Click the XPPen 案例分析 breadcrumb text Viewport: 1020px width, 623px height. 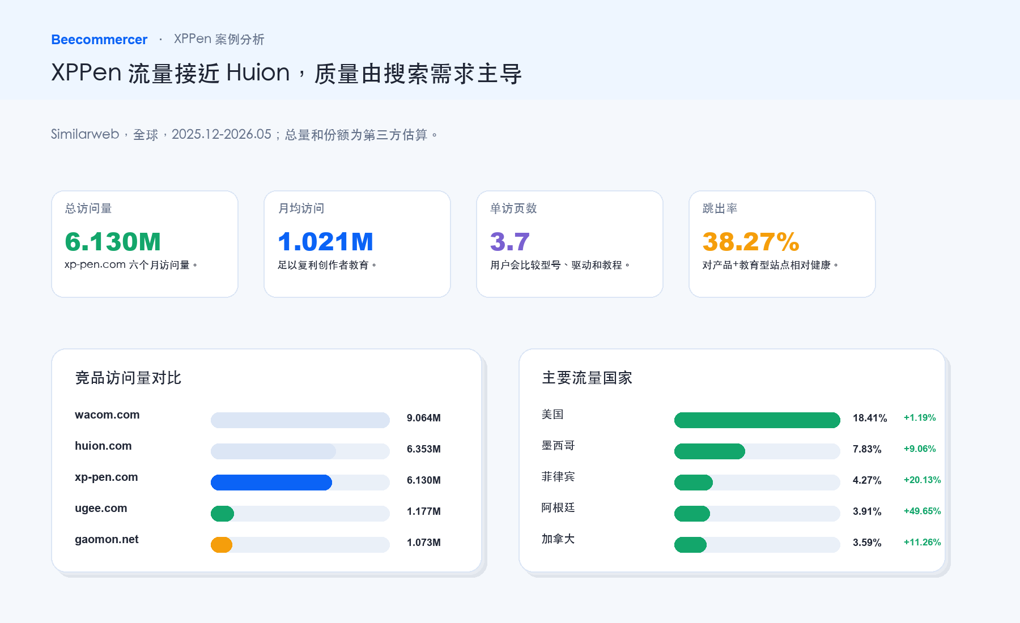click(219, 39)
